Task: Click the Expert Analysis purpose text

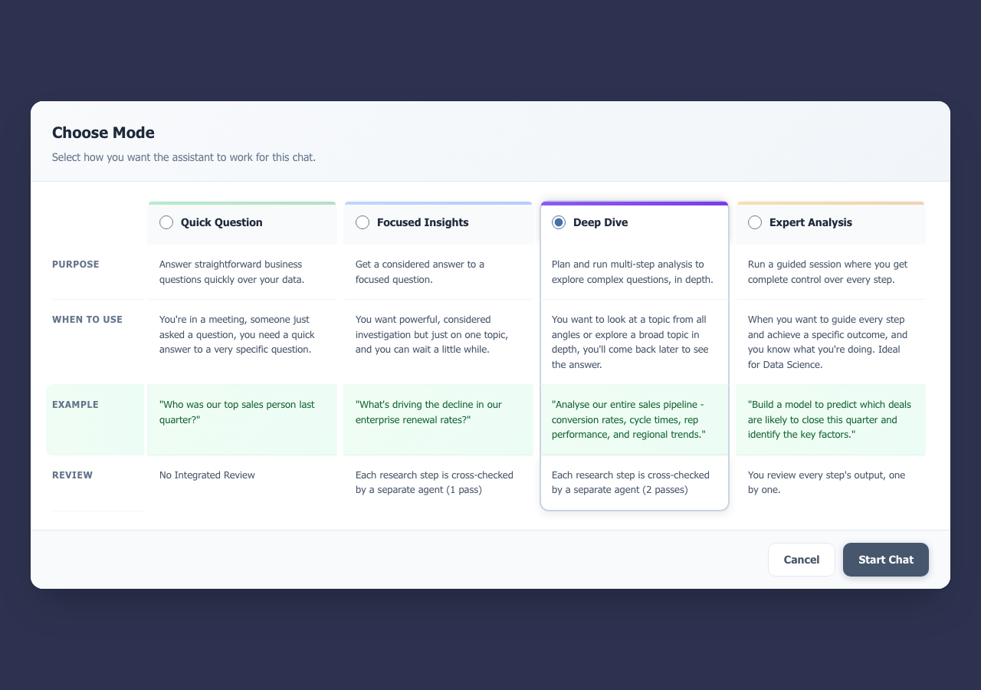Action: pos(828,272)
